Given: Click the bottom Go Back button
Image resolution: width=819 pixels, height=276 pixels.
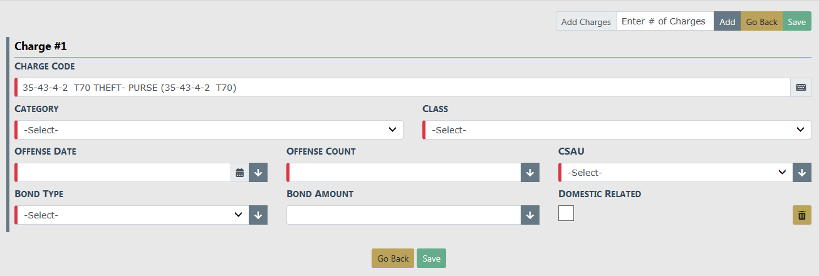Looking at the screenshot, I should 393,258.
